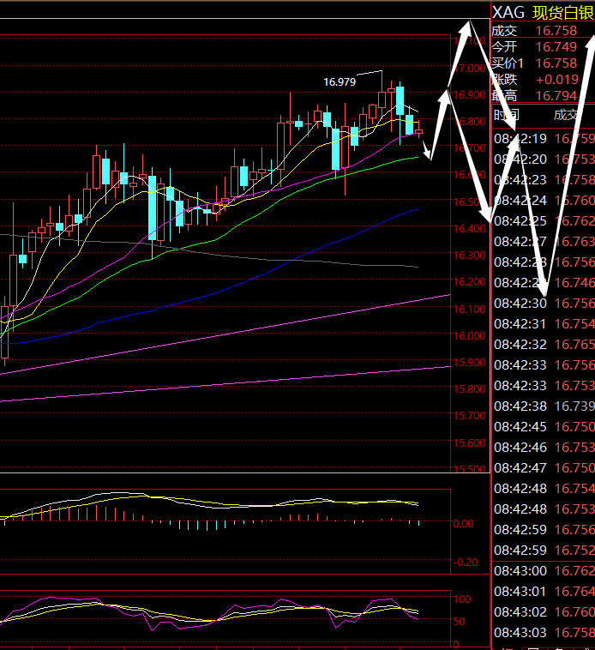Select the XAG 现货白银 instrument title
Viewport: 595px width, 650px height.
[x=544, y=13]
